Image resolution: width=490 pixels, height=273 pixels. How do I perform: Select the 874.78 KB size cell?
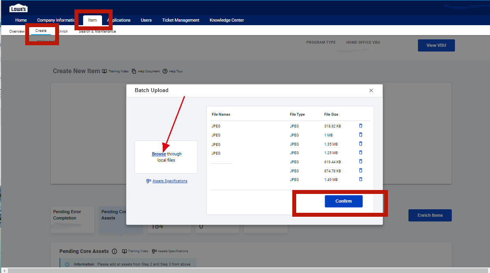pyautogui.click(x=332, y=171)
